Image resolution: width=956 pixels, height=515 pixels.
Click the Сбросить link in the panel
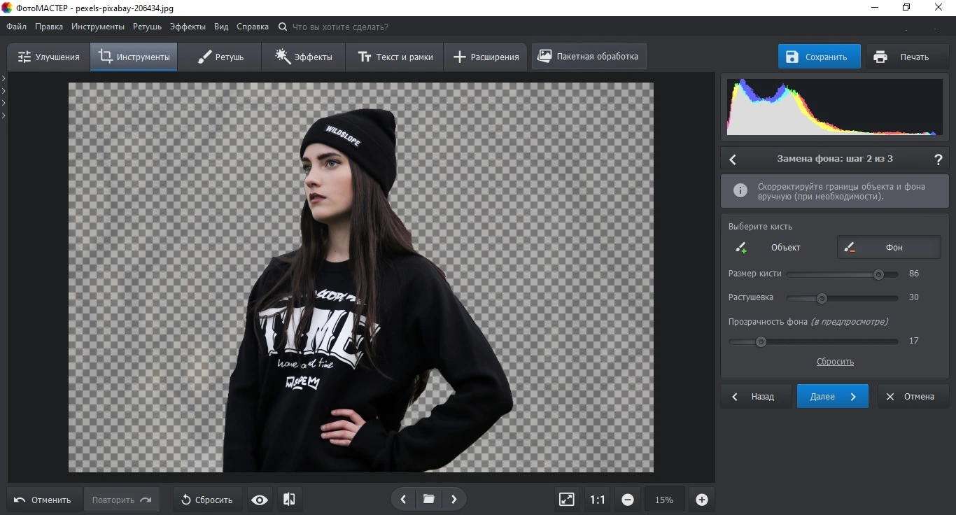(835, 362)
